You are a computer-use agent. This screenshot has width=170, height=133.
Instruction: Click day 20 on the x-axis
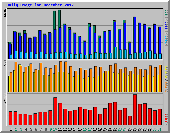(x=105, y=129)
